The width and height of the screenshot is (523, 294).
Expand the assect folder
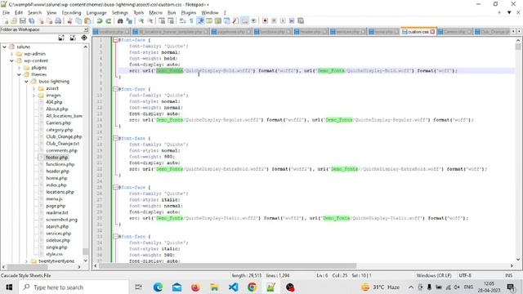pos(34,89)
